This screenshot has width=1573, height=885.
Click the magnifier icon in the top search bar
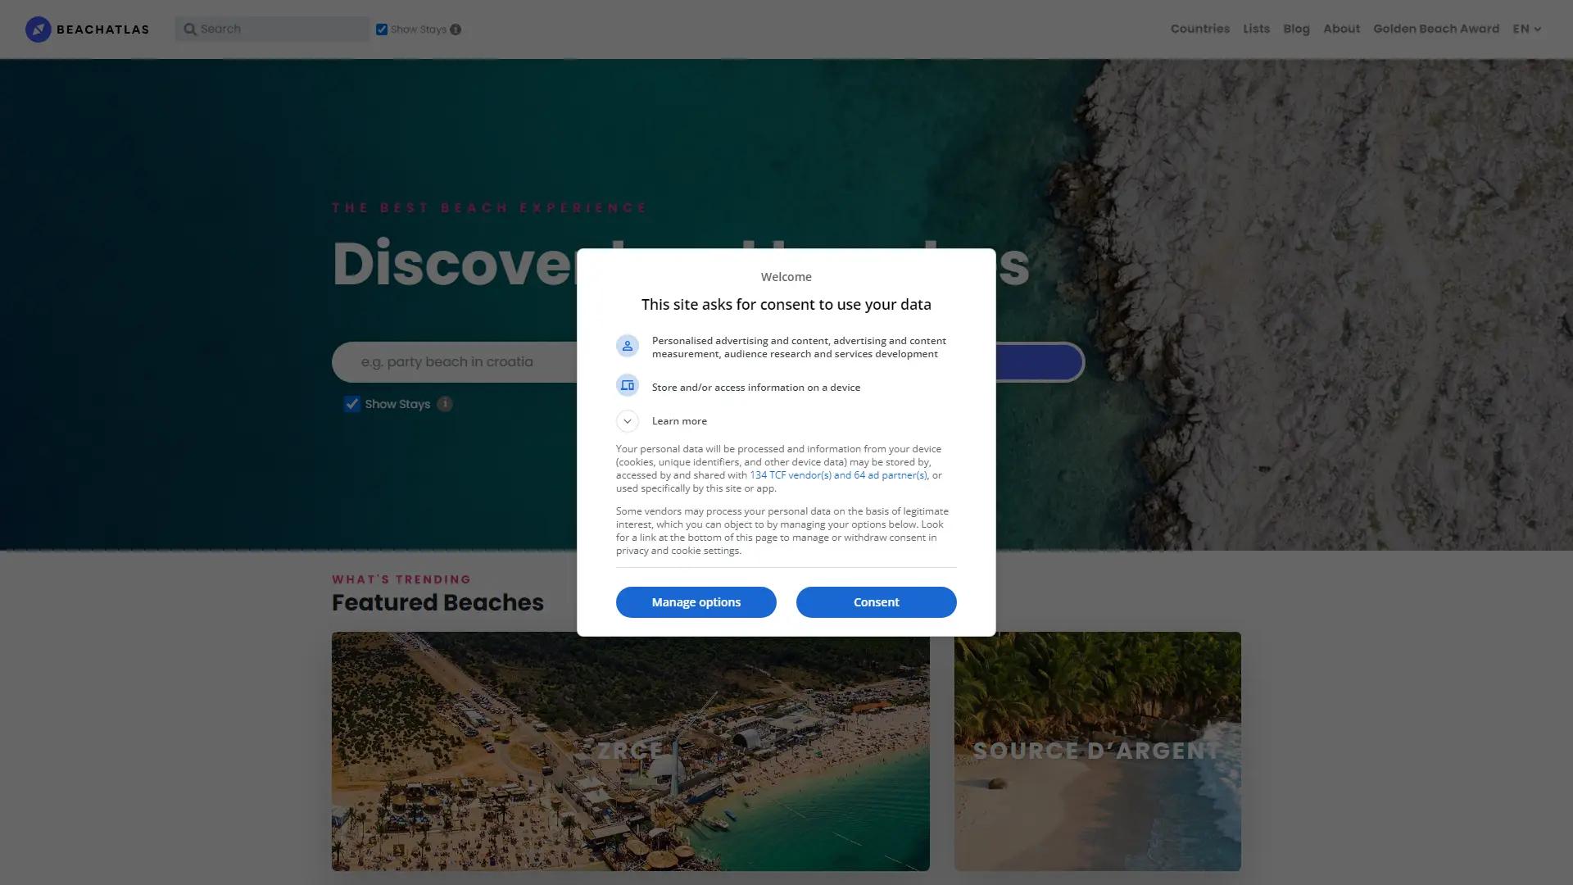pos(190,29)
